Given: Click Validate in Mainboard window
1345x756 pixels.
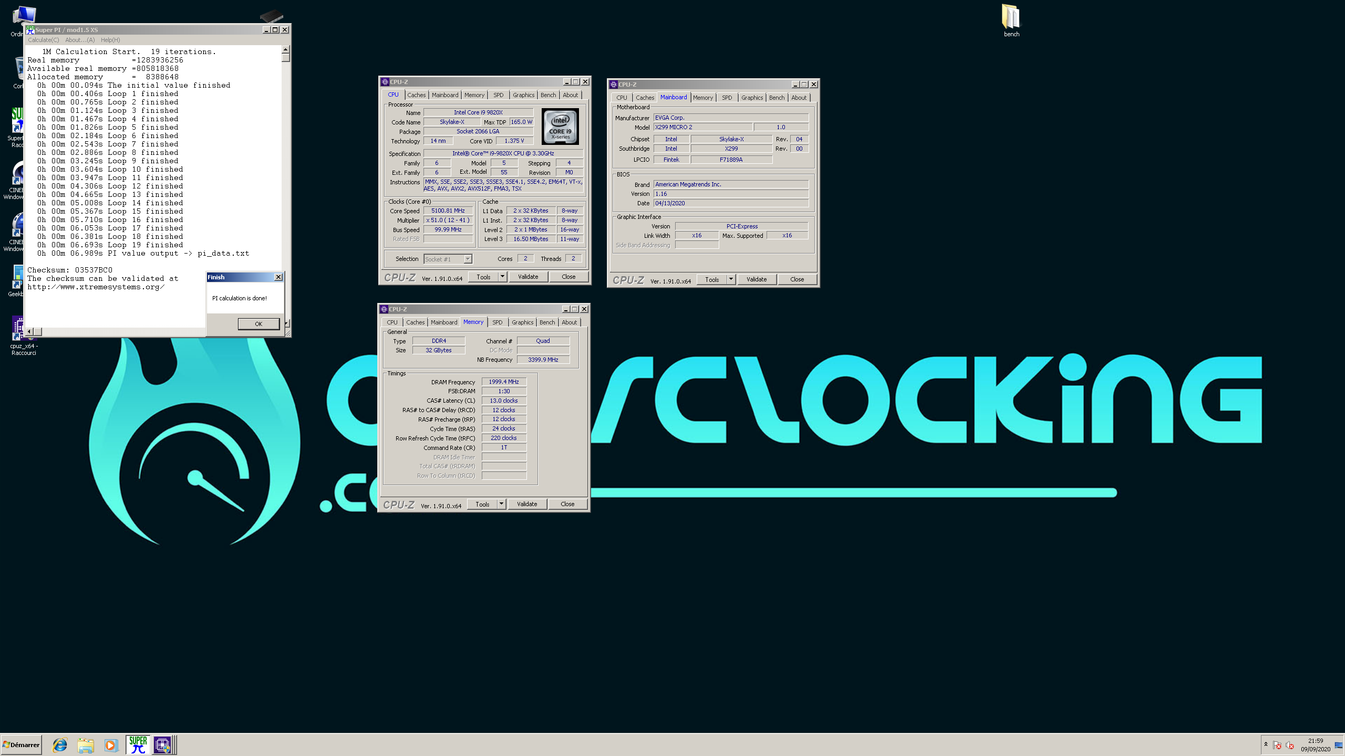Looking at the screenshot, I should coord(757,279).
